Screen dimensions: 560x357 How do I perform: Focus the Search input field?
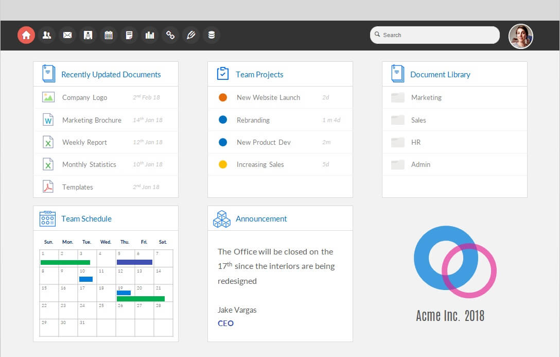tap(434, 35)
